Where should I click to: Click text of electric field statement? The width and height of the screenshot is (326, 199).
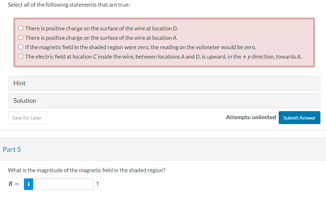coord(164,56)
